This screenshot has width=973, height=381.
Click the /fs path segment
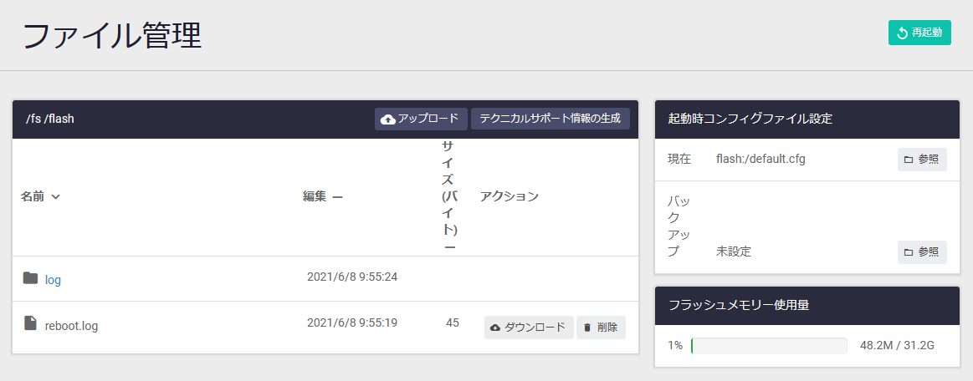33,119
